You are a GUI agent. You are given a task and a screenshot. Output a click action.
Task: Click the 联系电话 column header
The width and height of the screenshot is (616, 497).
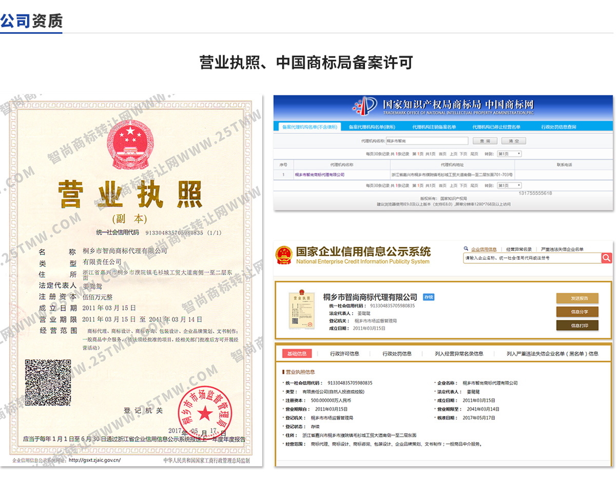point(564,165)
